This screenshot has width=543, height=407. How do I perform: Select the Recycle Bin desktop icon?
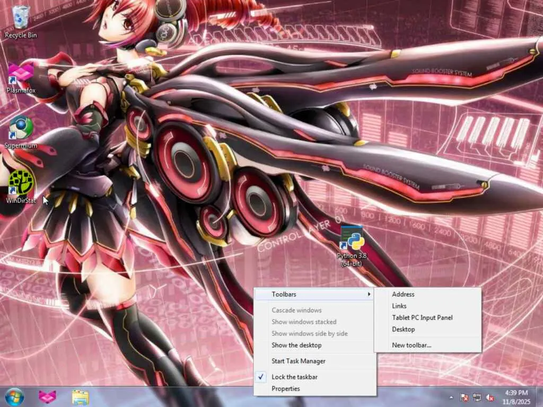(21, 22)
